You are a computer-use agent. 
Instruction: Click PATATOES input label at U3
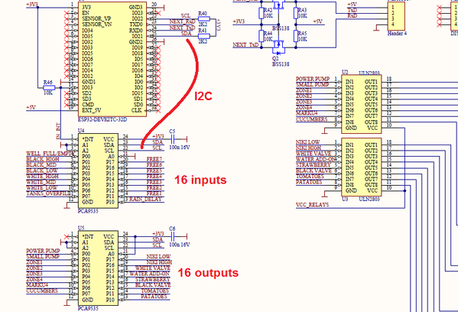click(x=309, y=182)
